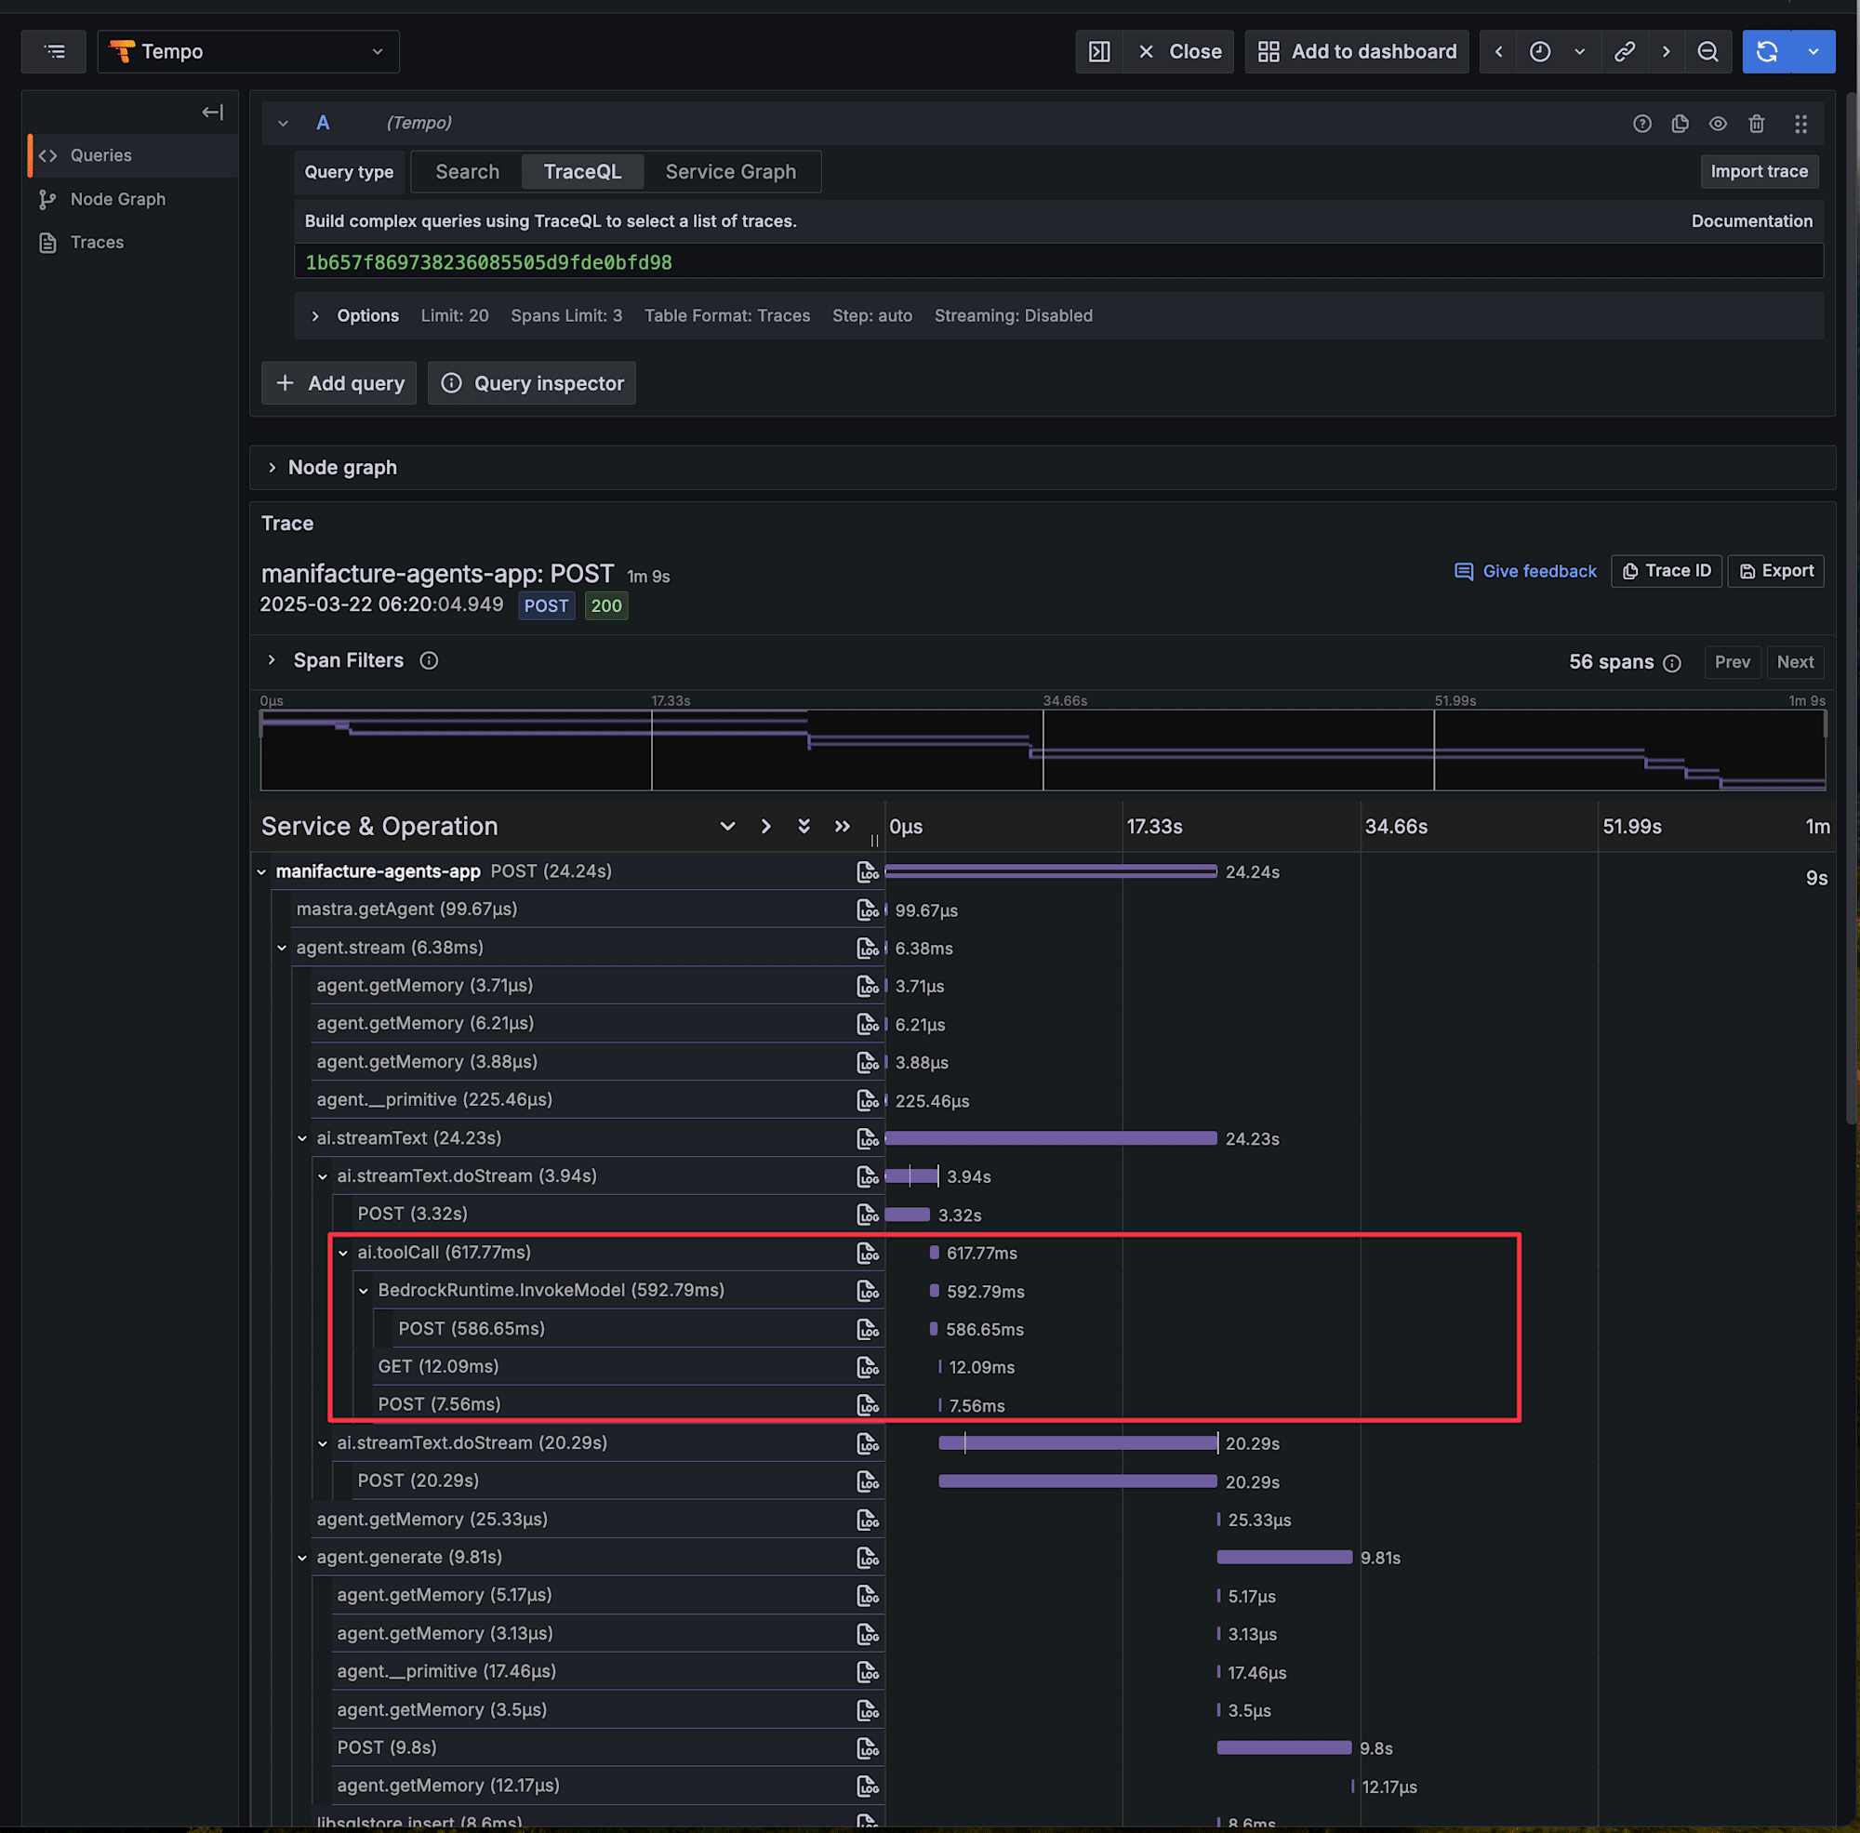Click Give feedback link
Screen dimensions: 1860x1833
[x=1525, y=571]
